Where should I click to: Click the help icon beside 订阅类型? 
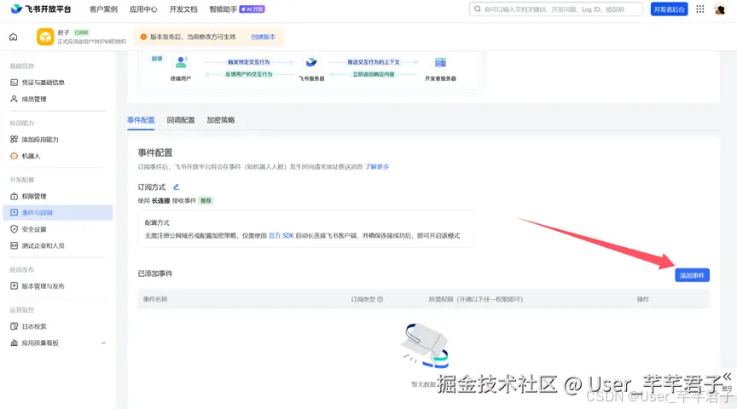[x=380, y=299]
